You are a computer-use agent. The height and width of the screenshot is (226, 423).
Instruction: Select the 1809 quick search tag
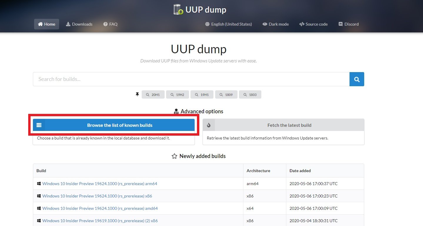tap(226, 95)
